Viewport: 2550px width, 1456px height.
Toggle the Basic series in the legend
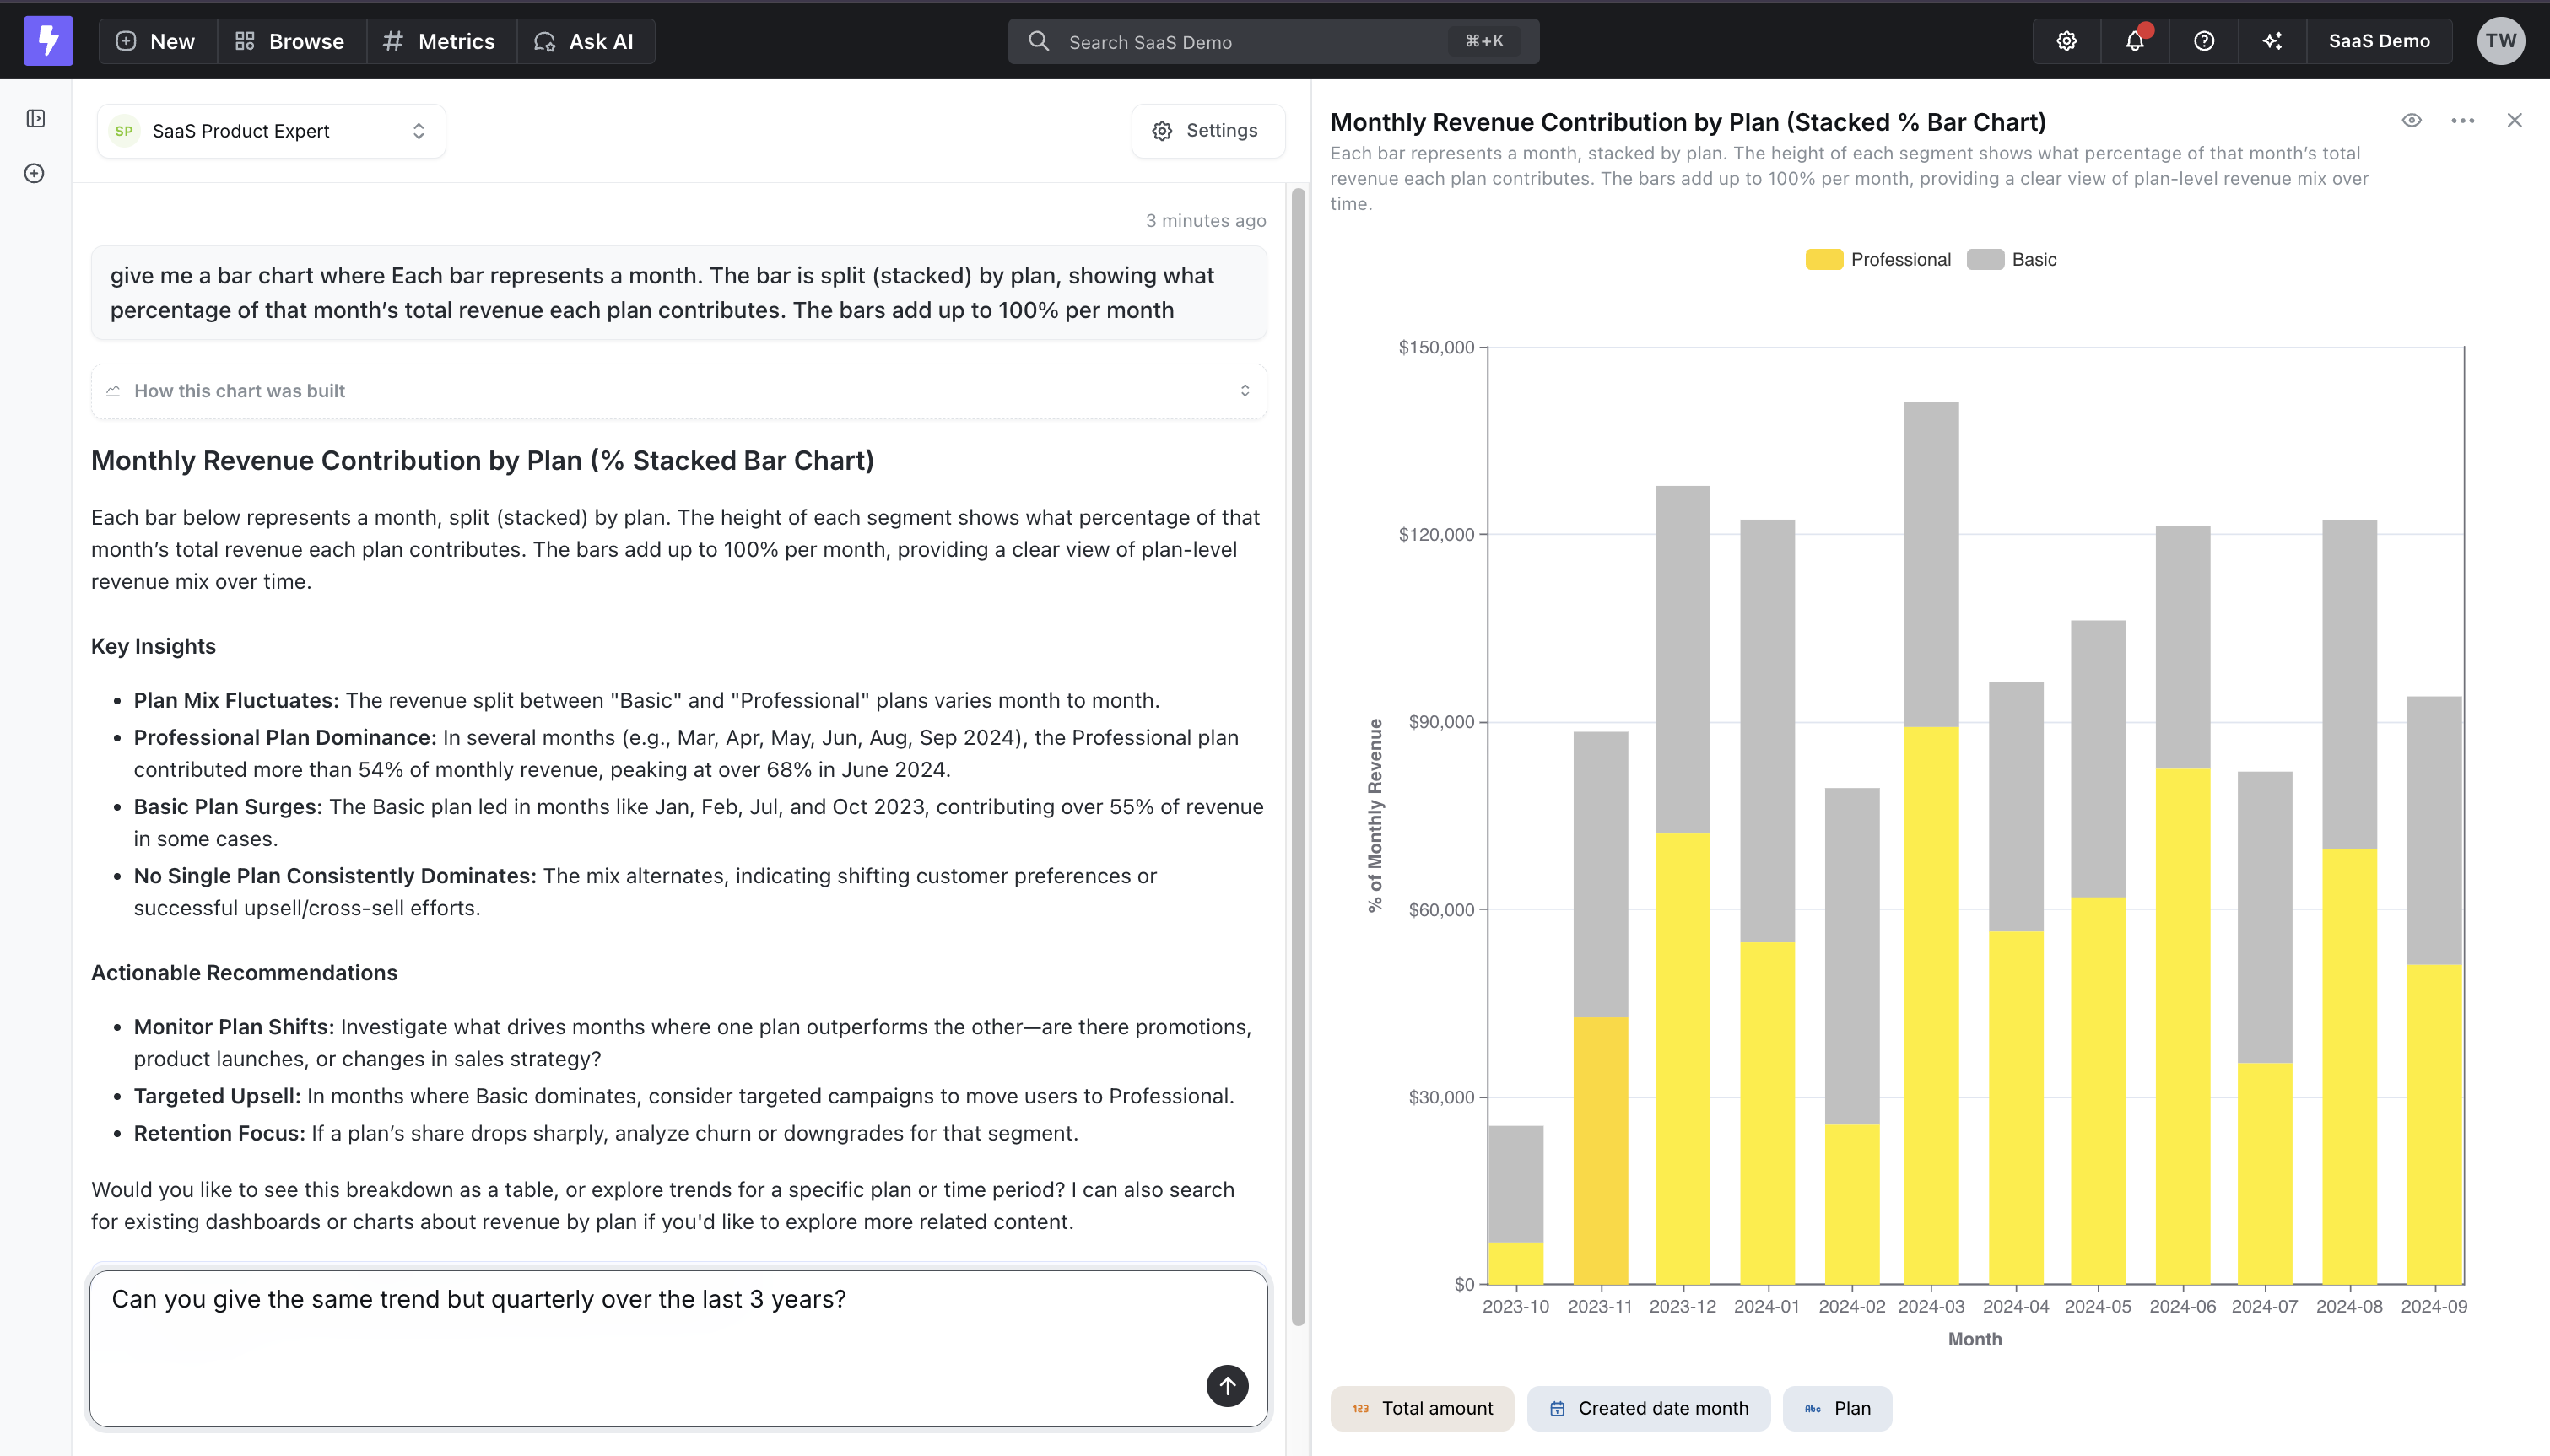pyautogui.click(x=2031, y=259)
